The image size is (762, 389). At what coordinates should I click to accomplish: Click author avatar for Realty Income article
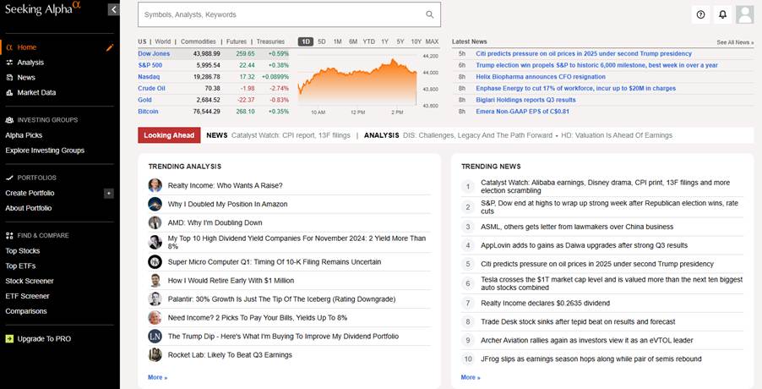click(155, 185)
